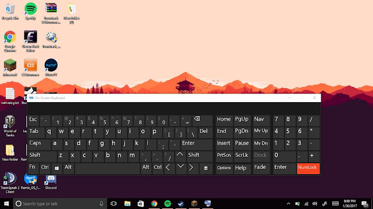This screenshot has width=373, height=209.
Task: Click the microphone icon in search box
Action: click(x=101, y=204)
